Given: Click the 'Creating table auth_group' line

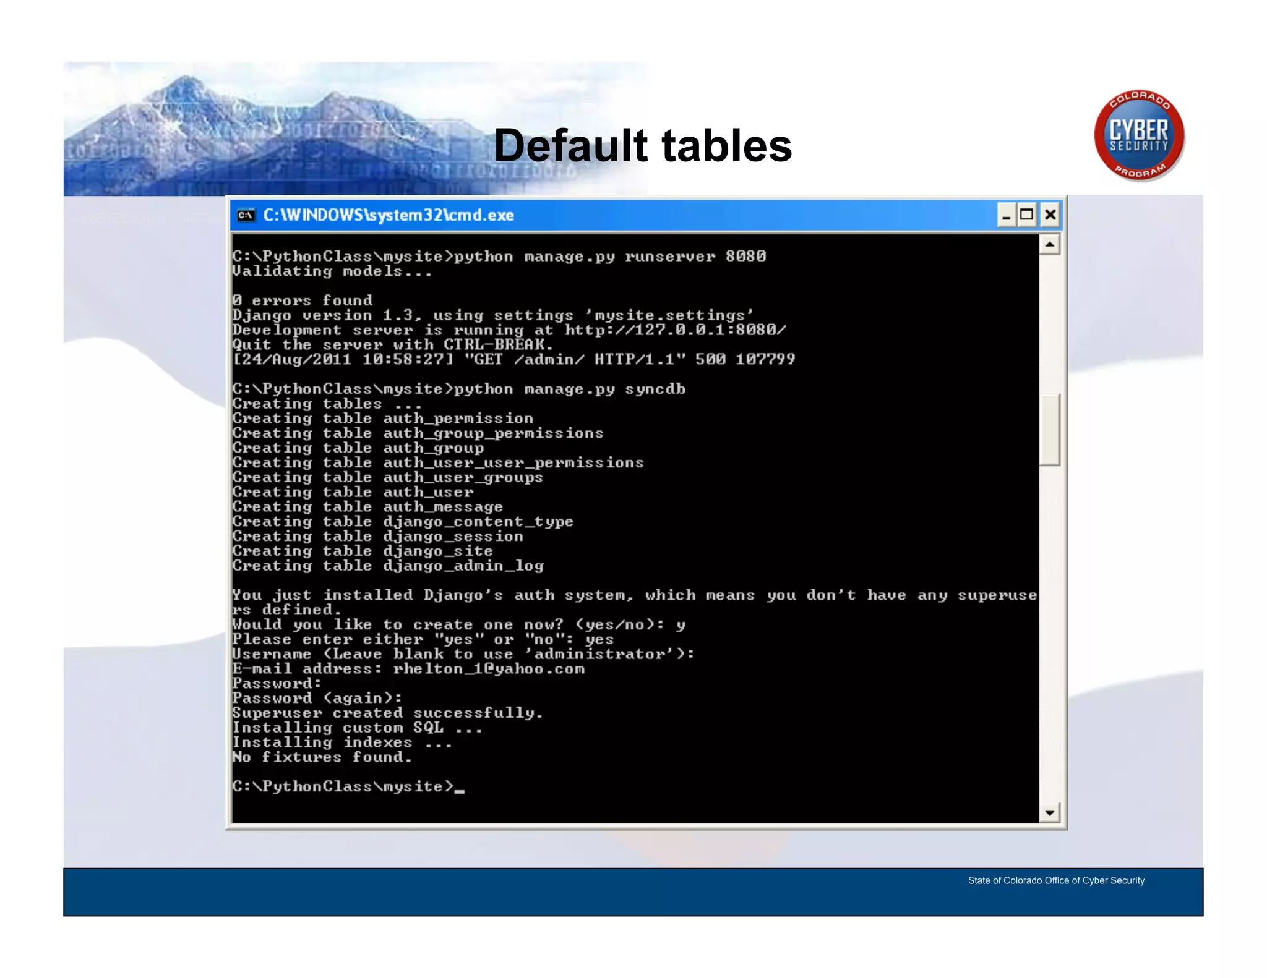Looking at the screenshot, I should click(358, 448).
